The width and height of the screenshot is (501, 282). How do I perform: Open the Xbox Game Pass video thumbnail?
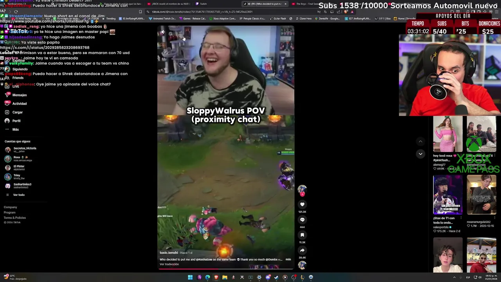point(481,134)
